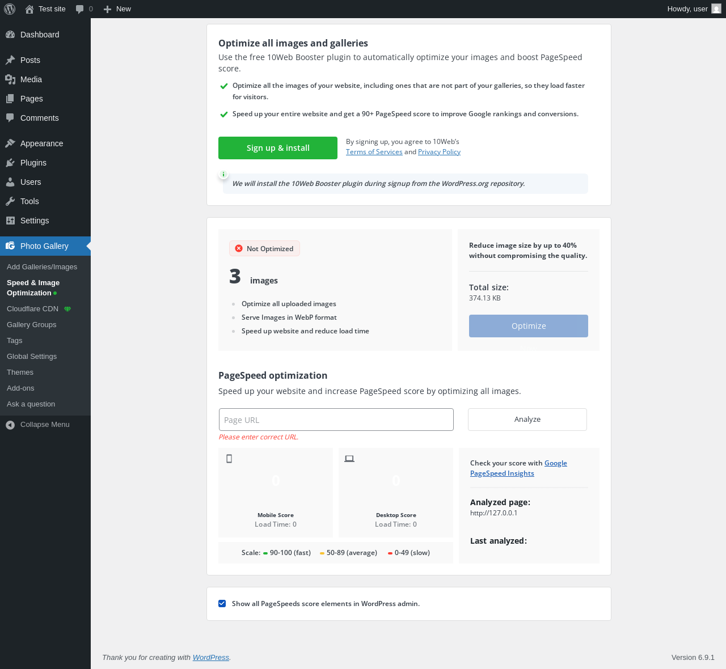
Task: Open Ask a question submenu item
Action: (x=31, y=404)
